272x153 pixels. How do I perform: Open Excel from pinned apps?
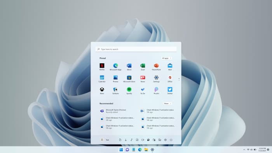click(x=143, y=67)
